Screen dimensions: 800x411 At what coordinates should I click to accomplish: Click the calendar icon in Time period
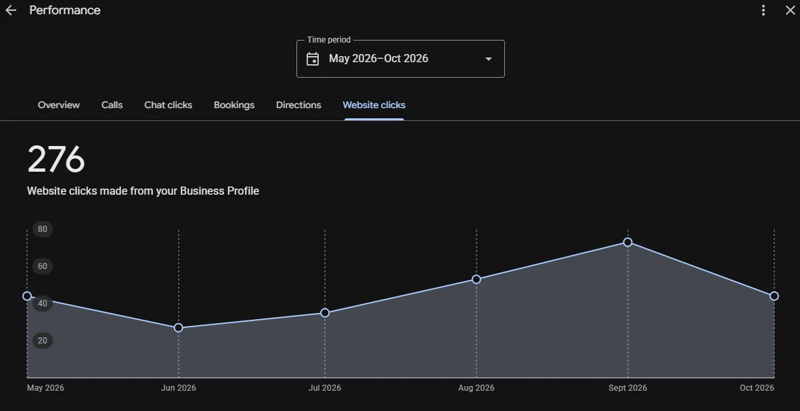click(312, 59)
